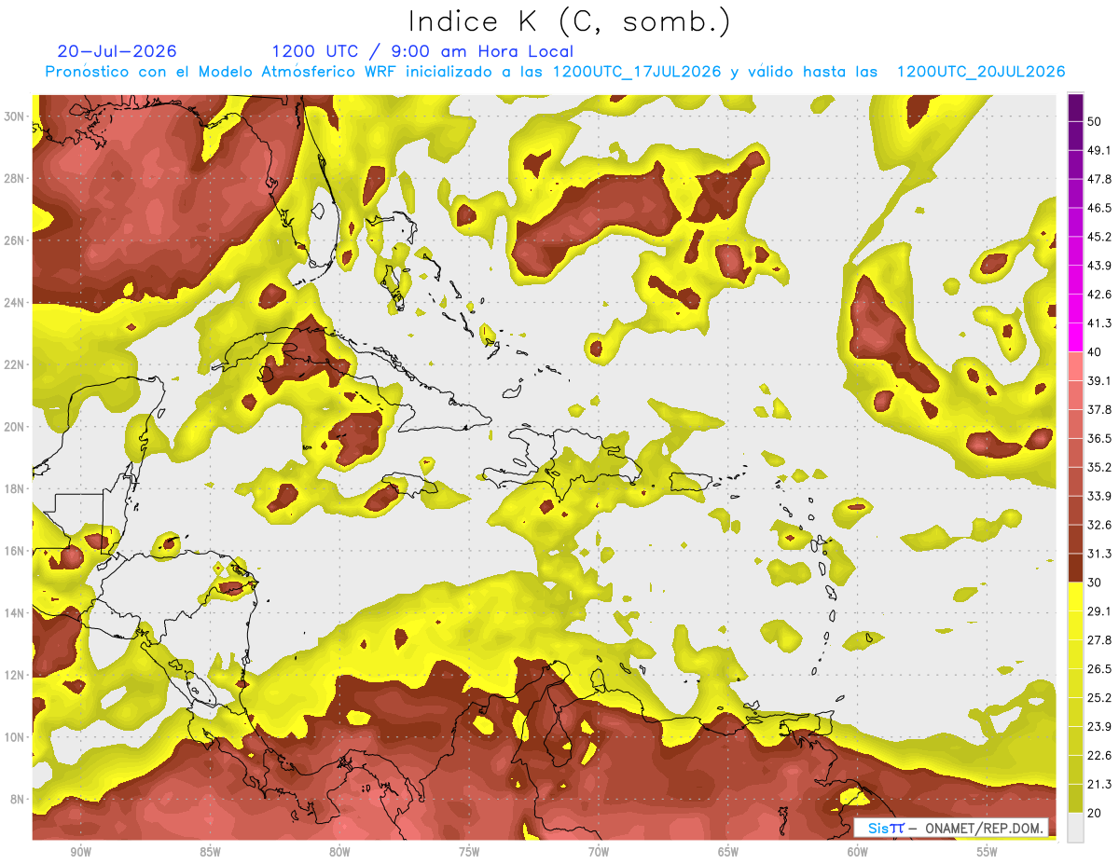Click the 24N latitude label
The image size is (1119, 864).
[x=16, y=303]
